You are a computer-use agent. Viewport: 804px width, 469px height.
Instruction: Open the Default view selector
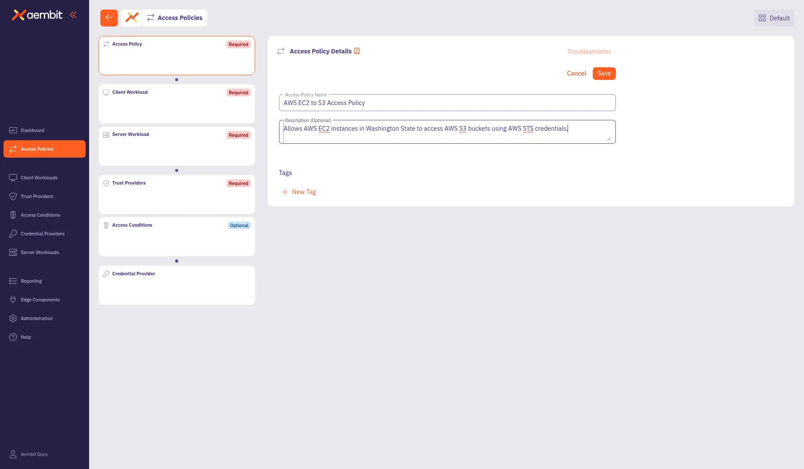[774, 18]
